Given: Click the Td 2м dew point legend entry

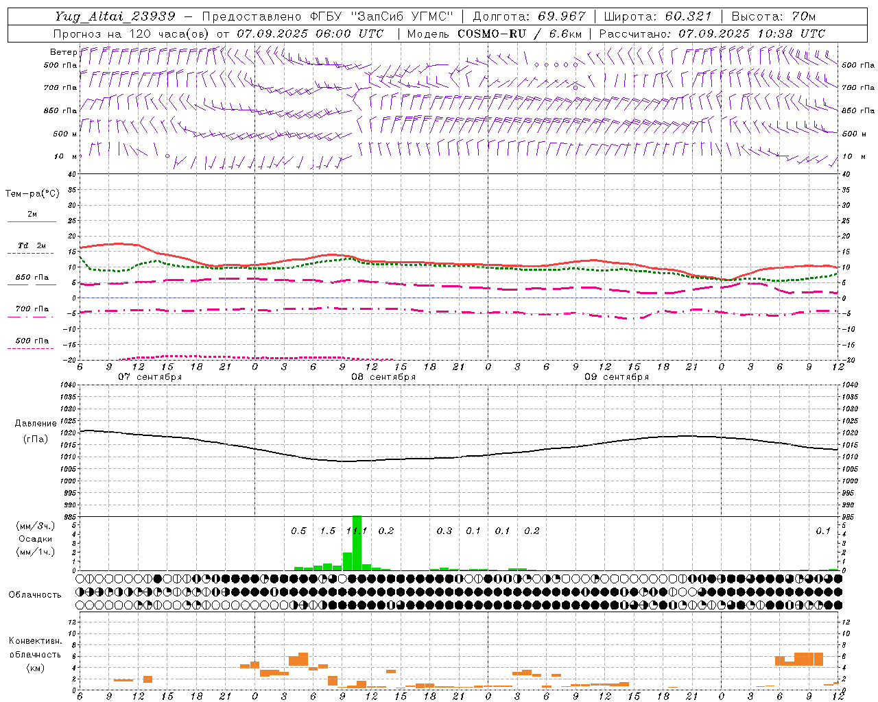Looking at the screenshot, I should pyautogui.click(x=32, y=245).
